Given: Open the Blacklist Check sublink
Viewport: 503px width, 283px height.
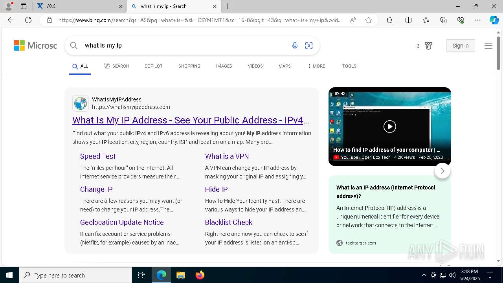Looking at the screenshot, I should 229,222.
